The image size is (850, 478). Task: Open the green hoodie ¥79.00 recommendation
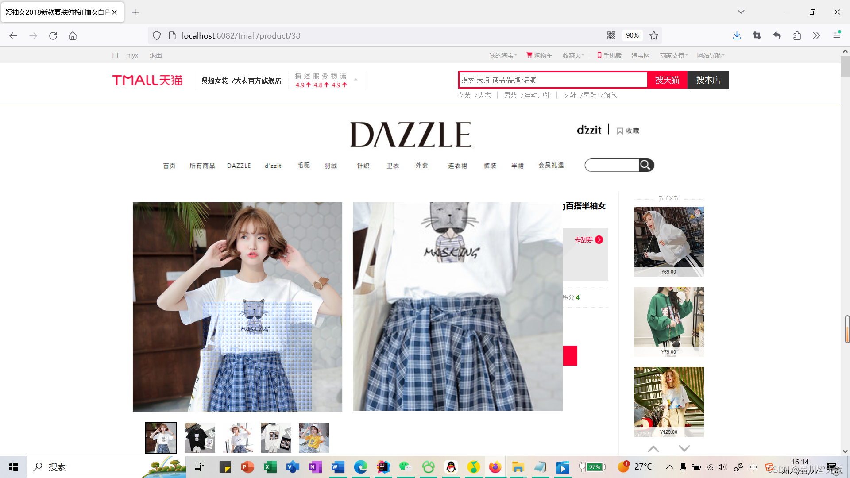click(668, 322)
